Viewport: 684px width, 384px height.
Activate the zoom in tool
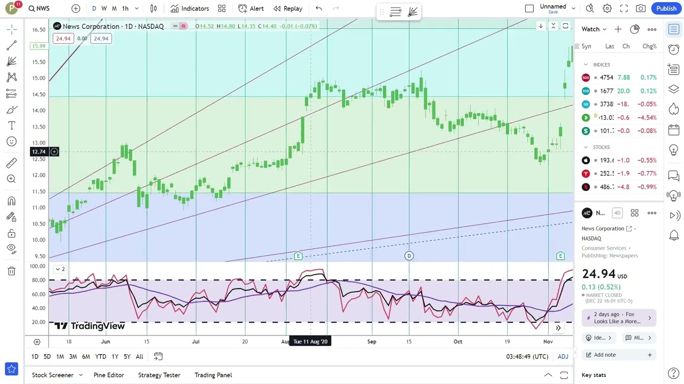click(x=12, y=179)
